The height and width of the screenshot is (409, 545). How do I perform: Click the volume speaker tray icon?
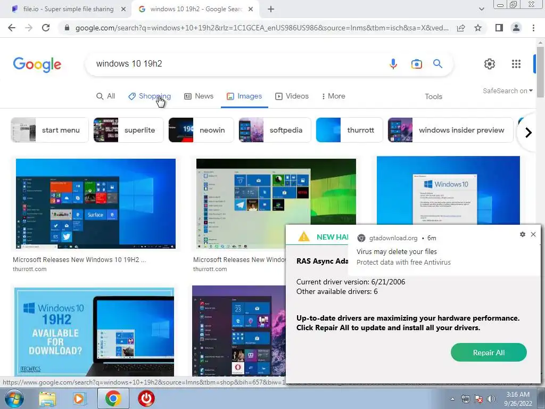[491, 399]
